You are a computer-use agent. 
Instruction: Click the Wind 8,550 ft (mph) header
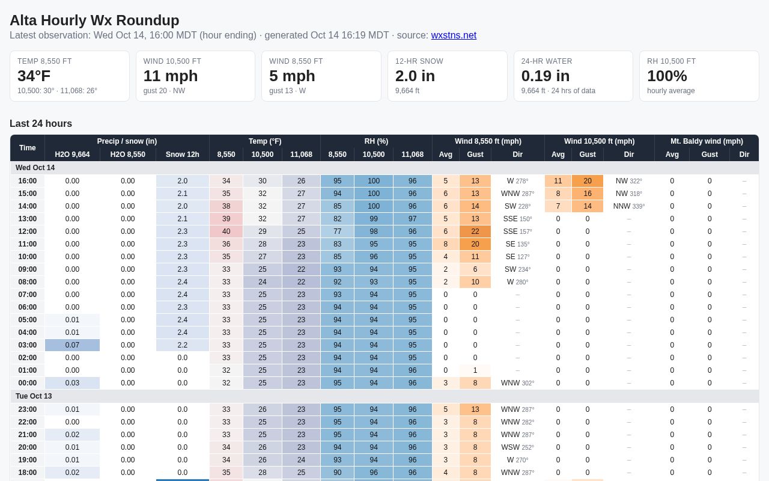pyautogui.click(x=488, y=141)
